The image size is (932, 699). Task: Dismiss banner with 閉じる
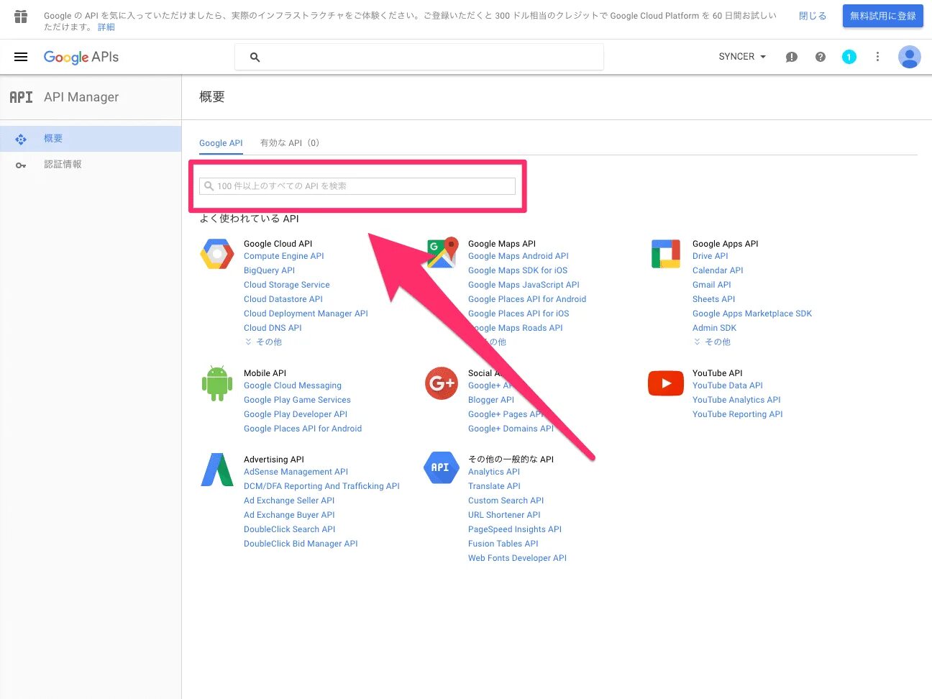point(813,16)
